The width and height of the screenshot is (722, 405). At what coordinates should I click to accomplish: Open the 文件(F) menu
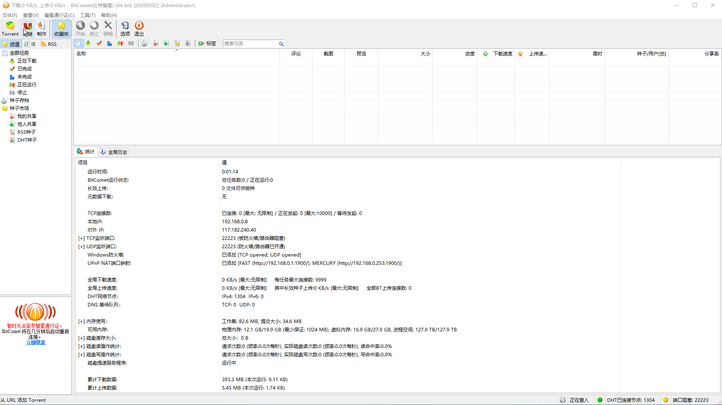tap(10, 15)
